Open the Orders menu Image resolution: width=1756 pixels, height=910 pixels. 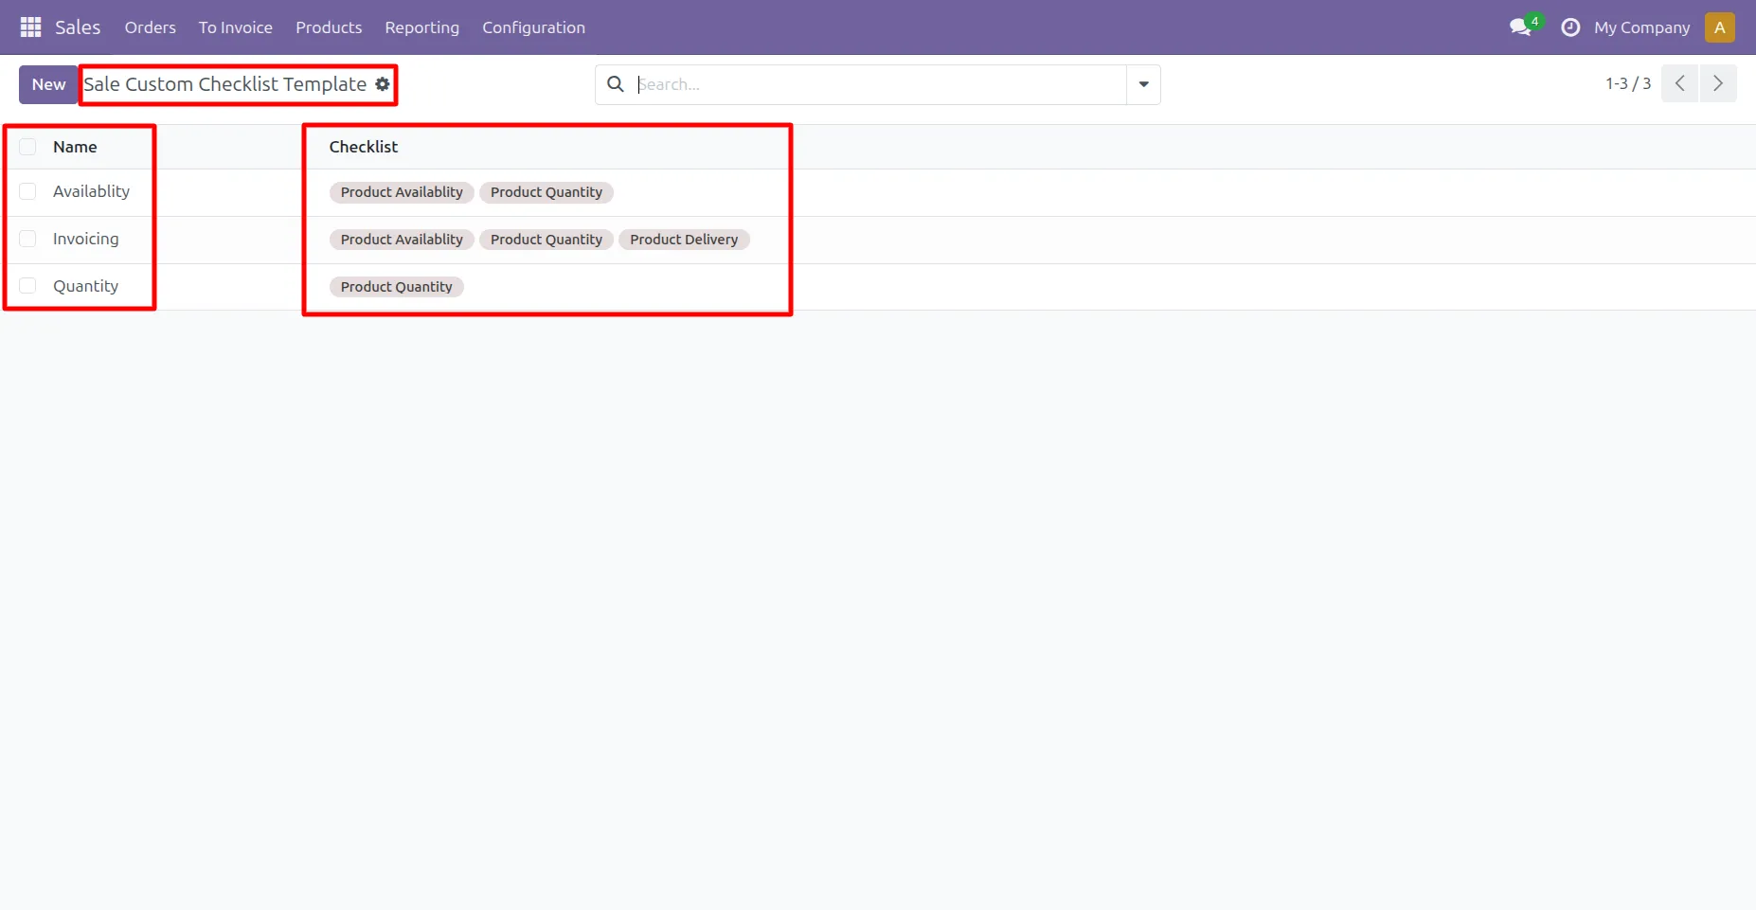[150, 27]
